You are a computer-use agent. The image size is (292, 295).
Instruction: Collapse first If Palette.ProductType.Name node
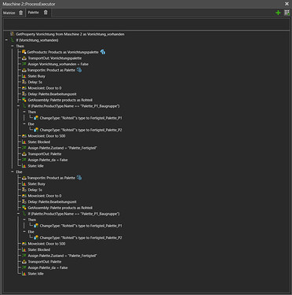[18, 106]
